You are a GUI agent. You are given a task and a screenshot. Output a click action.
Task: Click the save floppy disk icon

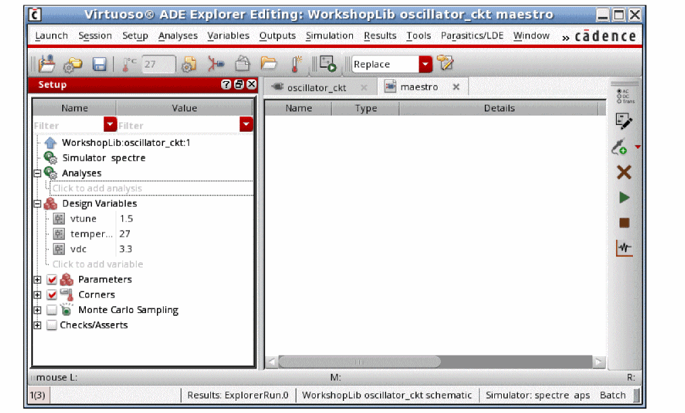[99, 64]
